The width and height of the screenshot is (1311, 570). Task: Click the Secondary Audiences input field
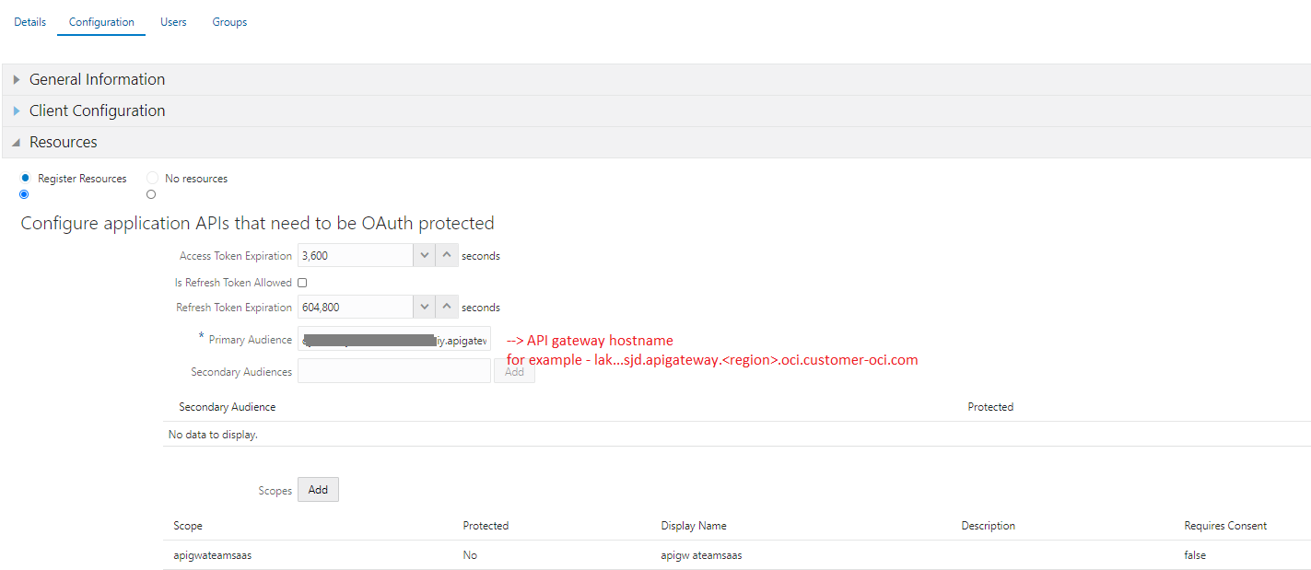click(393, 370)
